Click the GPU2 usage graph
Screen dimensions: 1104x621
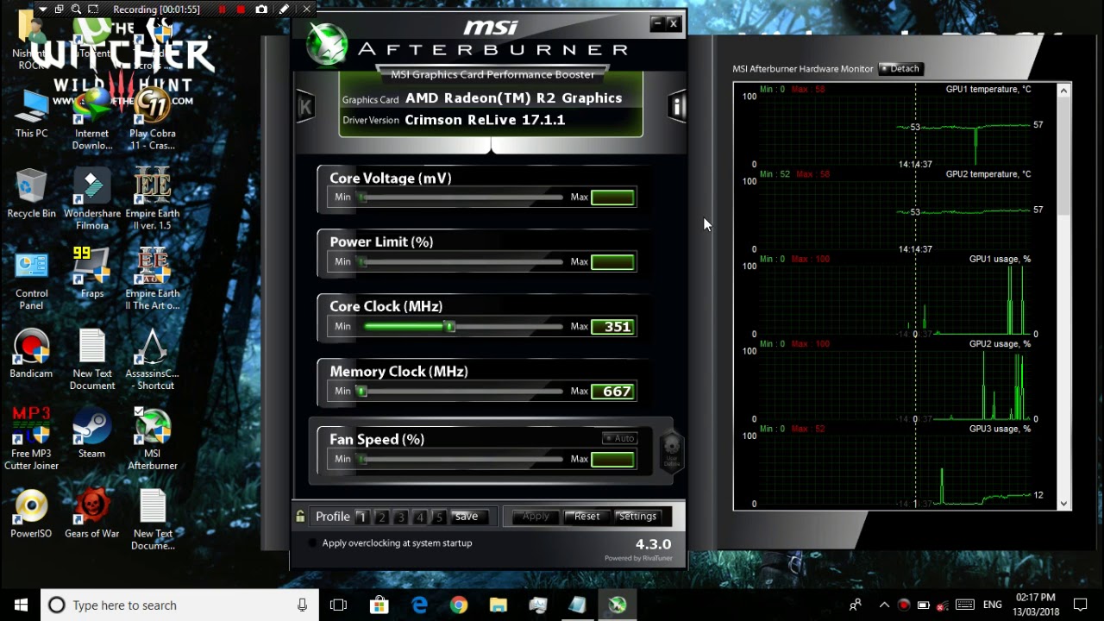(x=895, y=385)
